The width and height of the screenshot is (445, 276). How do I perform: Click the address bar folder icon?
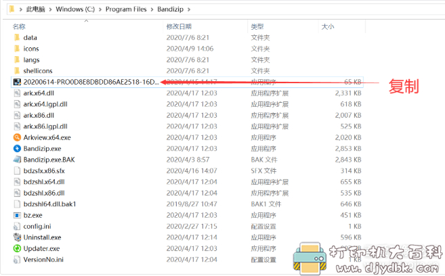click(x=12, y=9)
